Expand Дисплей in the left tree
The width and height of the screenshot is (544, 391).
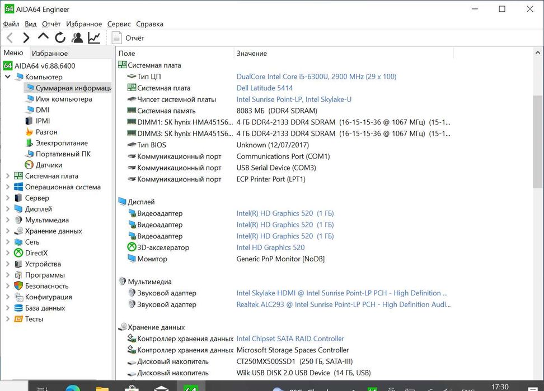(x=8, y=209)
